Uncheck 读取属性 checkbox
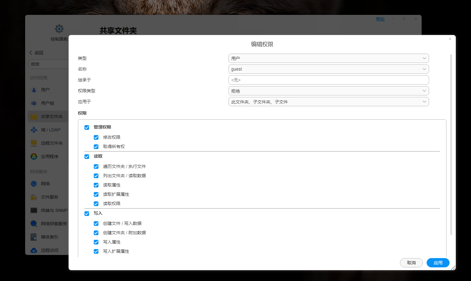The image size is (471, 281). [x=96, y=185]
